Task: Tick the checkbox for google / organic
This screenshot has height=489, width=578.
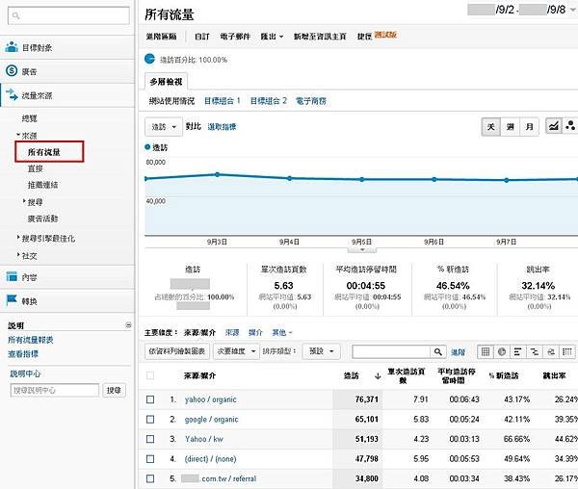Action: (x=150, y=419)
